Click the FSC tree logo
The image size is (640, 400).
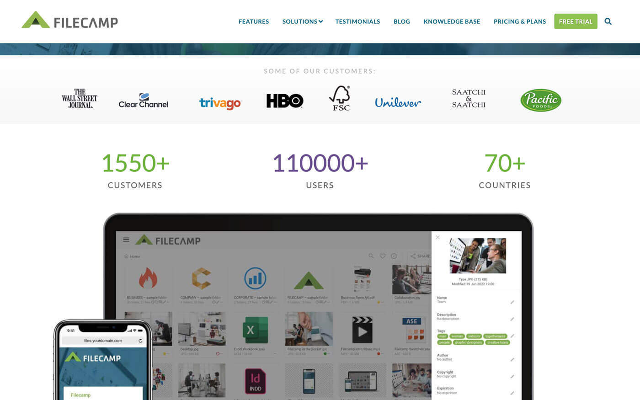(x=341, y=98)
